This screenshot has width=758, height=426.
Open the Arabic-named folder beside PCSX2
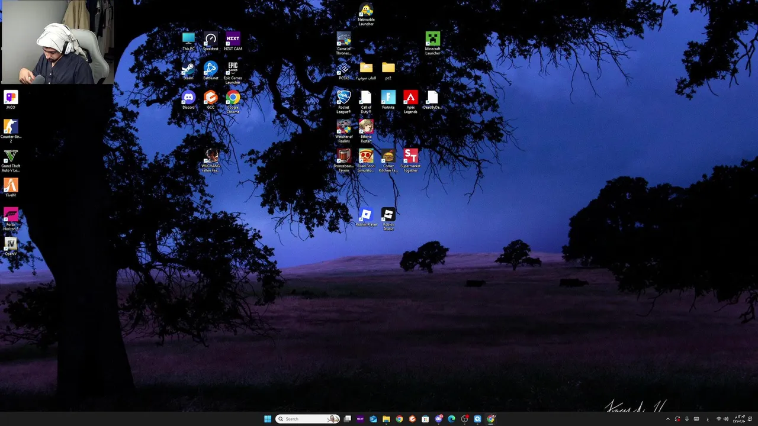click(366, 71)
